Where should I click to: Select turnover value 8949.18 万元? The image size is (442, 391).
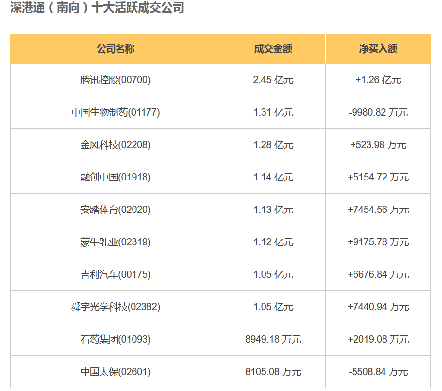click(x=273, y=340)
